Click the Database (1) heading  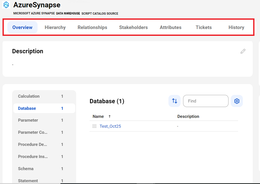click(107, 101)
